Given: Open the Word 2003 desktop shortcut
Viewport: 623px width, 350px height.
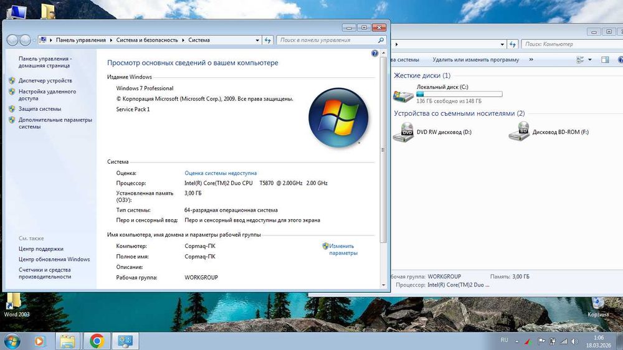Looking at the screenshot, I should tap(17, 305).
